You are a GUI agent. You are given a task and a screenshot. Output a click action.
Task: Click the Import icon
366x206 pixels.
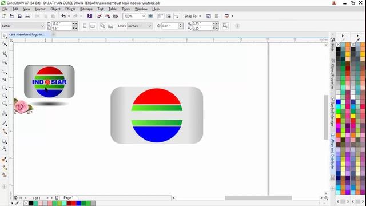[100, 16]
